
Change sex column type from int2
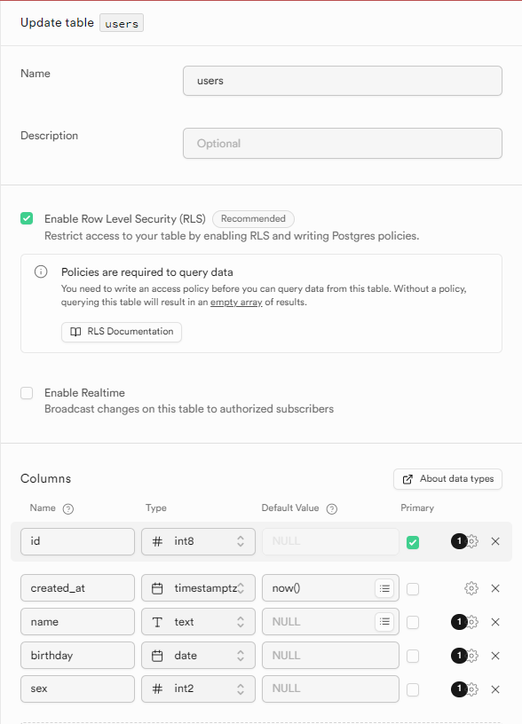198,689
